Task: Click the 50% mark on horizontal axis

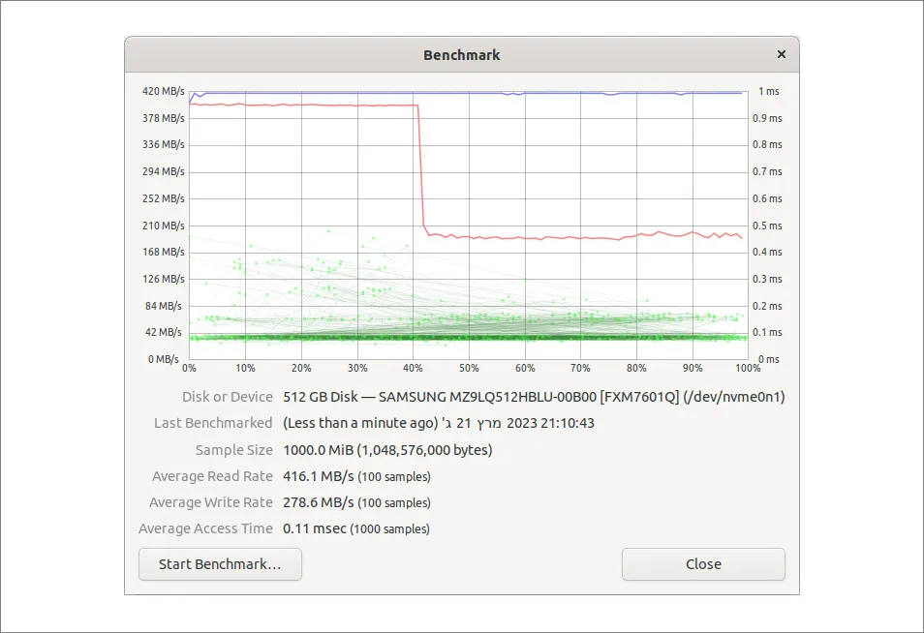Action: coord(469,369)
